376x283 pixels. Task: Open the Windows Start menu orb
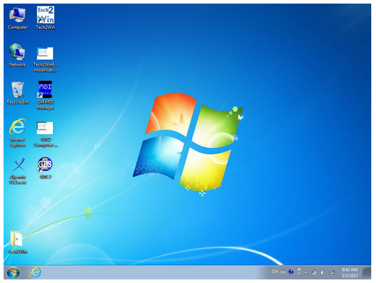(13, 272)
